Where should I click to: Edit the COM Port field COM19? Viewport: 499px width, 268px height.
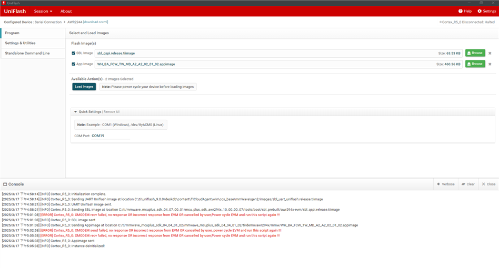(111, 136)
